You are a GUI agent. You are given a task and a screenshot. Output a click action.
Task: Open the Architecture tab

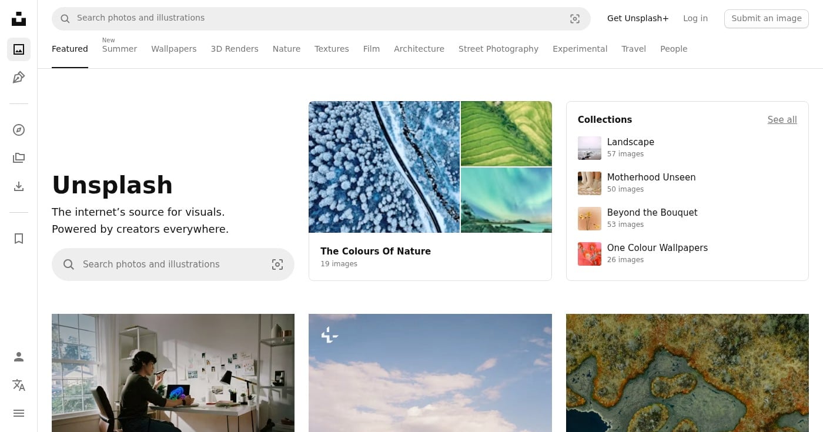(419, 49)
